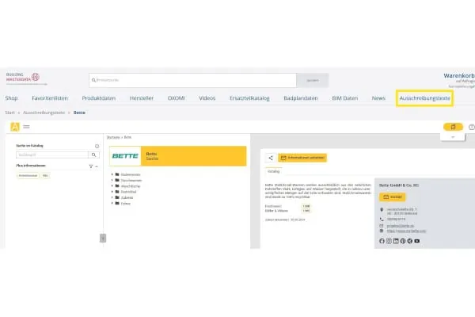The image size is (475, 317).
Task: Click the Badewannen folder icon
Action: [x=117, y=174]
